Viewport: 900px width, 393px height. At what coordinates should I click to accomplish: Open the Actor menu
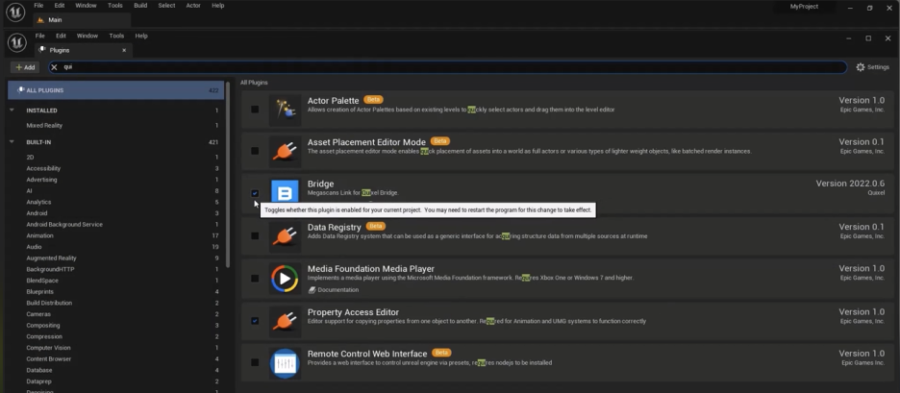point(193,5)
